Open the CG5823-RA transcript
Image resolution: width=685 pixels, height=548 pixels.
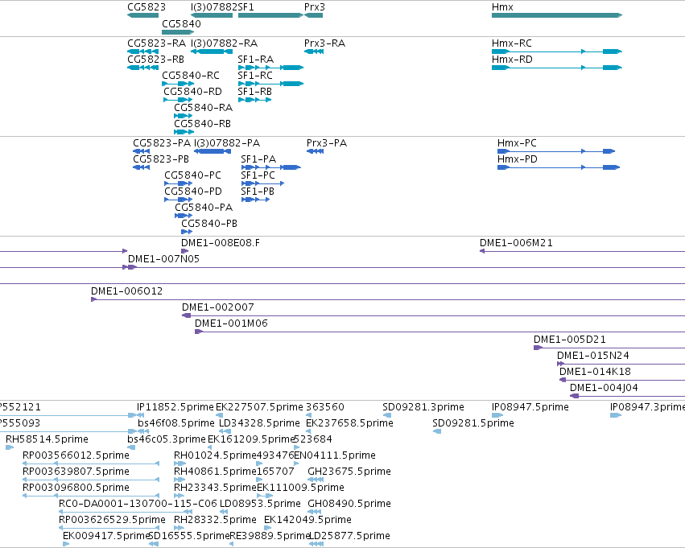142,52
